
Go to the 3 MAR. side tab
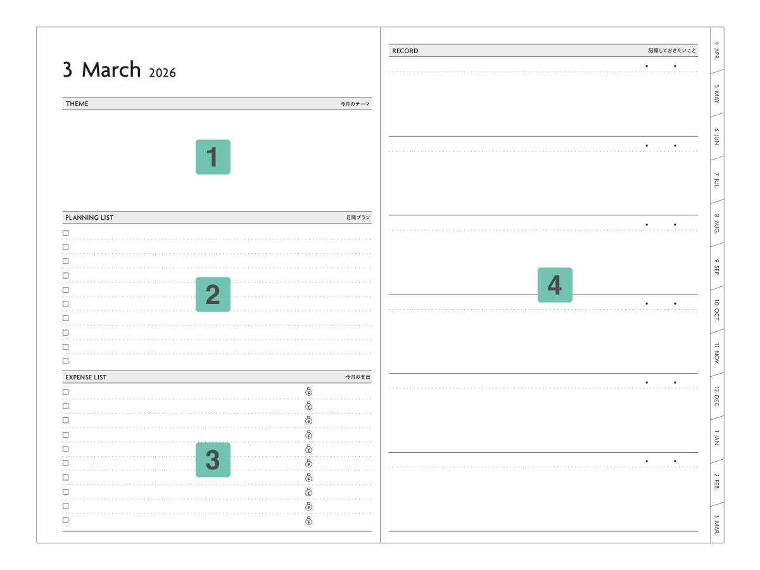pos(716,524)
